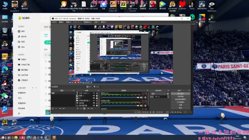Pop out the 混音器 dock panel
The width and height of the screenshot is (249, 140).
[x=148, y=91]
